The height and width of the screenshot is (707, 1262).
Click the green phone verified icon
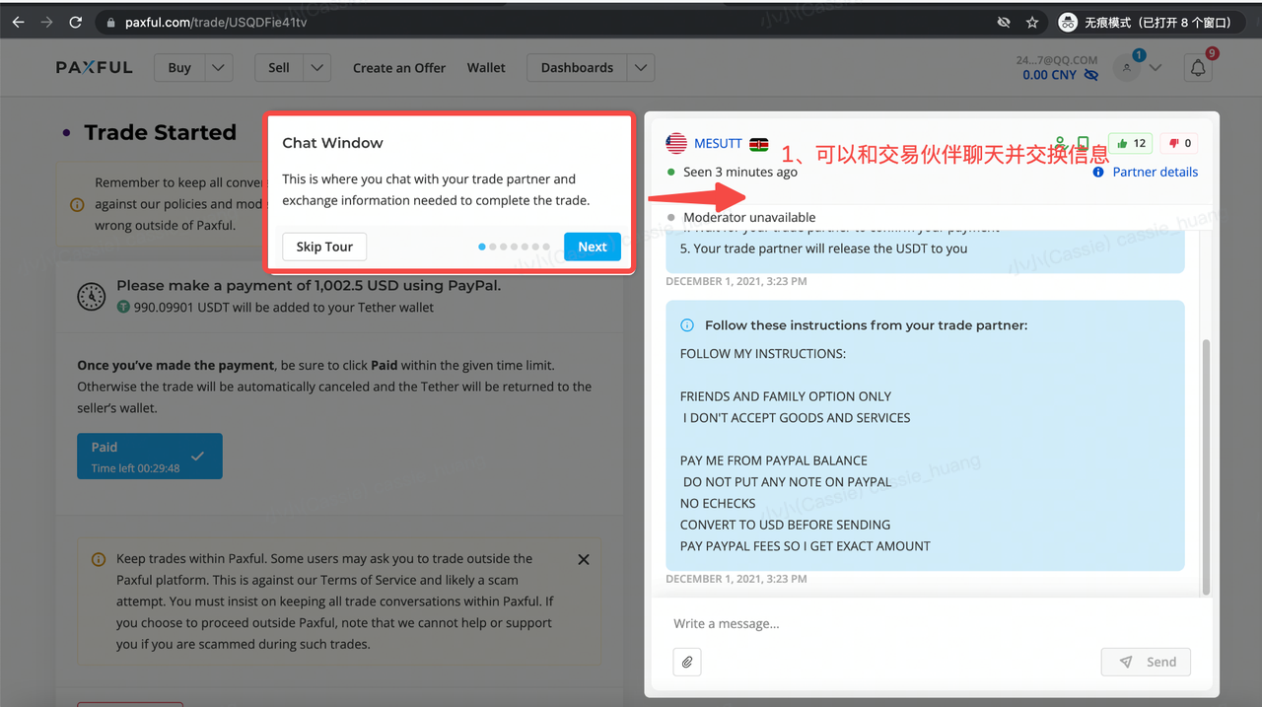pos(1083,144)
